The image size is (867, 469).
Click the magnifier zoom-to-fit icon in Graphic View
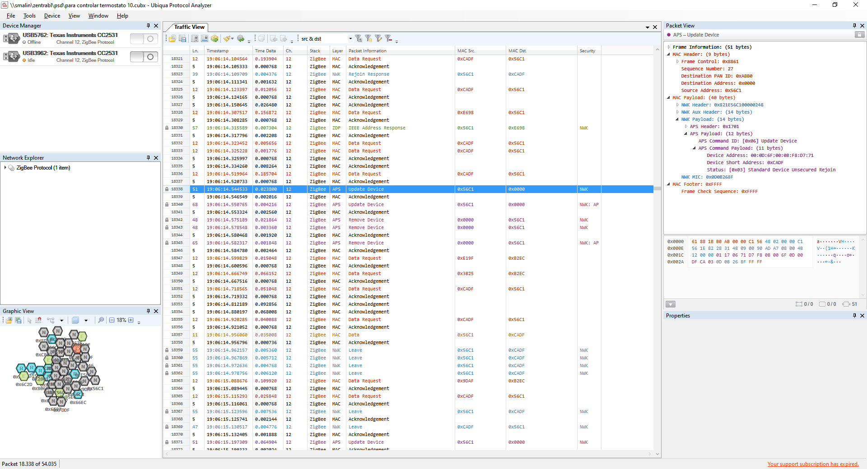pyautogui.click(x=101, y=320)
